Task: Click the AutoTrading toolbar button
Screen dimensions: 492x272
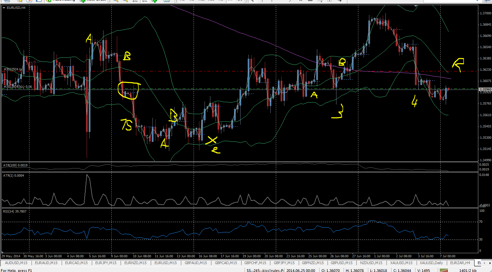Action: pos(61,1)
